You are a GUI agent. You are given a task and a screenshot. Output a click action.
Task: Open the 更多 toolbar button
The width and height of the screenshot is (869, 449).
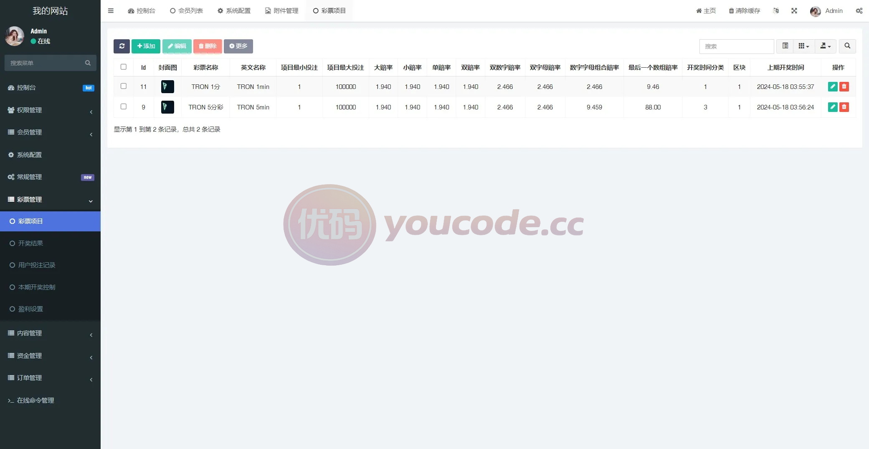[x=238, y=46]
